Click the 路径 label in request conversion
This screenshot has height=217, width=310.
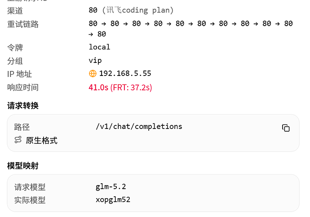[22, 127]
